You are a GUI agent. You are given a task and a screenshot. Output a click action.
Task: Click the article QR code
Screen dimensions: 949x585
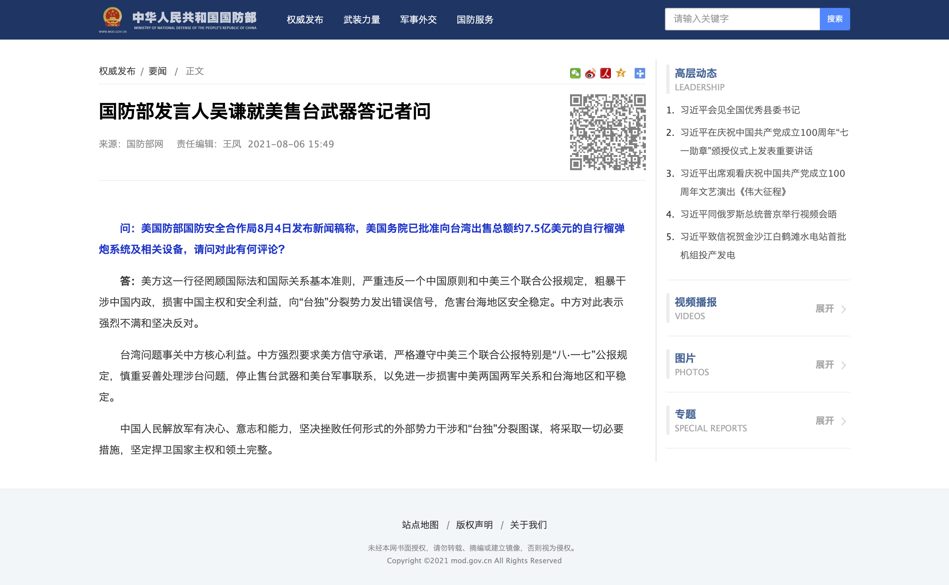coord(607,132)
